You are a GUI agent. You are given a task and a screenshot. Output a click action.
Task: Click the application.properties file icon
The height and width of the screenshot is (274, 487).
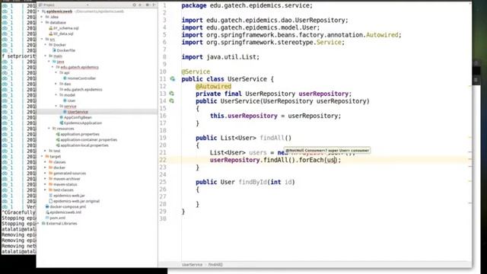pos(58,134)
